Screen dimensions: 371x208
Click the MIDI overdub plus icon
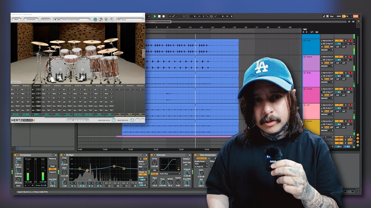pos(170,16)
